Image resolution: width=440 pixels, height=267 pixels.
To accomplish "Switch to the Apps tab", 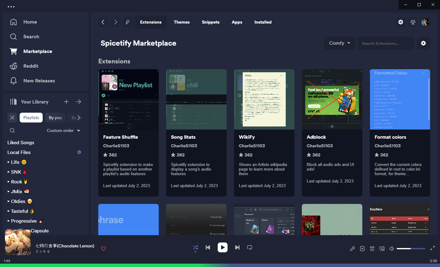I will (x=237, y=22).
